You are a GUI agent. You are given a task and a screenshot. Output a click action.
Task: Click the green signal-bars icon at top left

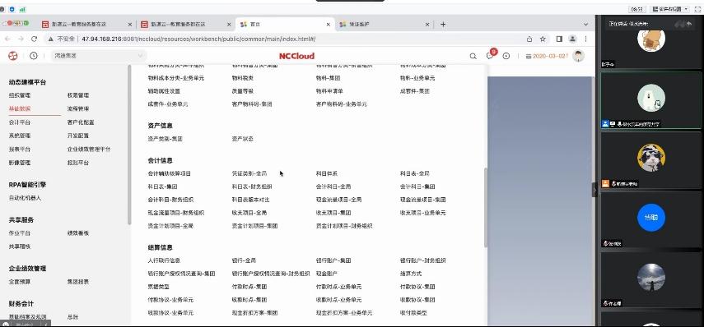[22, 9]
